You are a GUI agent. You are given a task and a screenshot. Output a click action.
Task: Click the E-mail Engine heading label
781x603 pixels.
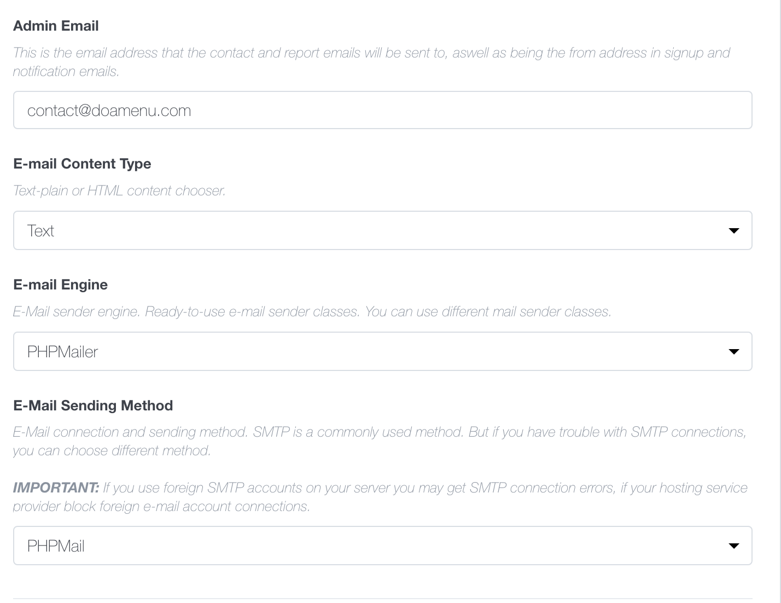click(x=60, y=285)
